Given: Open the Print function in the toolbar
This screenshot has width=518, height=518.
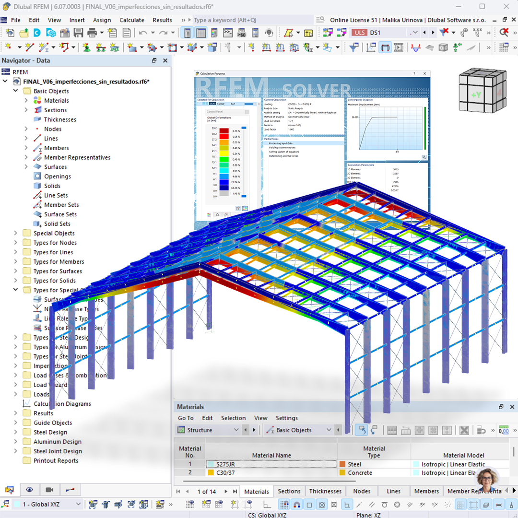Looking at the screenshot, I should [x=93, y=32].
